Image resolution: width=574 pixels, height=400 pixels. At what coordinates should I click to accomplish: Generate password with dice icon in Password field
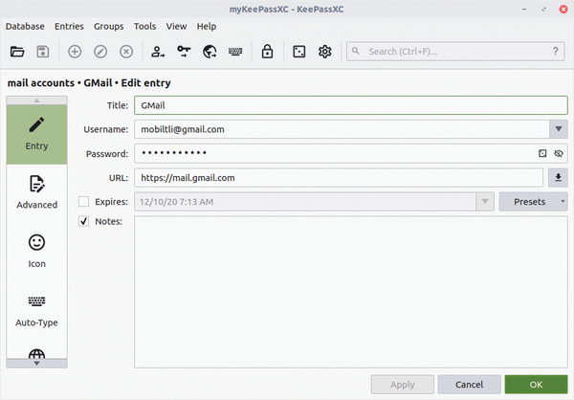pos(542,153)
